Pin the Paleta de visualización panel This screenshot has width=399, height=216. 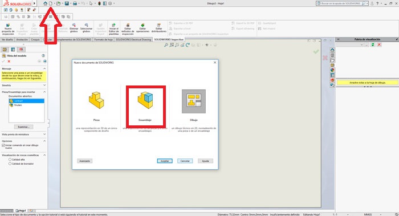[x=397, y=39]
